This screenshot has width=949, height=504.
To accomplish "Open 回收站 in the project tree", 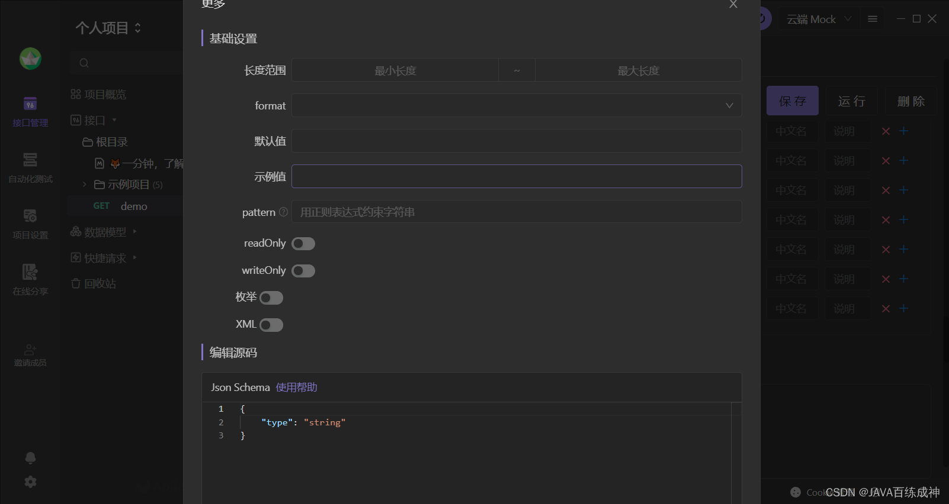I will click(94, 283).
